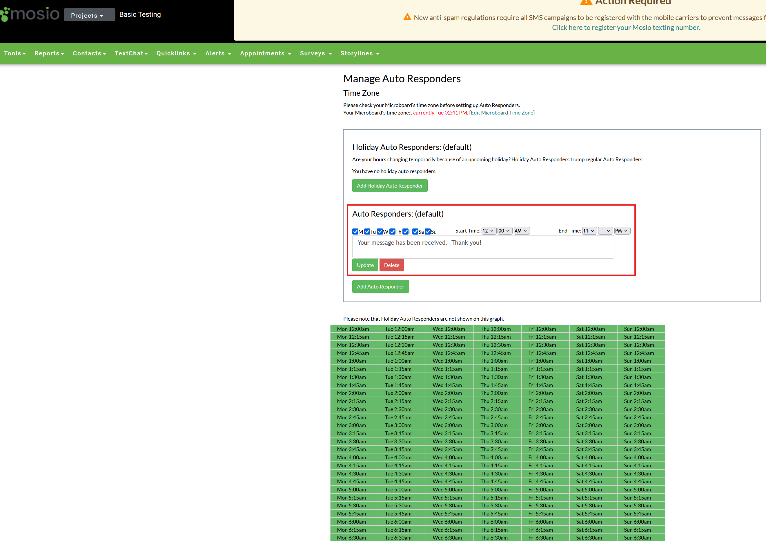This screenshot has width=766, height=541.
Task: Open the Quicklinks menu
Action: pyautogui.click(x=176, y=53)
